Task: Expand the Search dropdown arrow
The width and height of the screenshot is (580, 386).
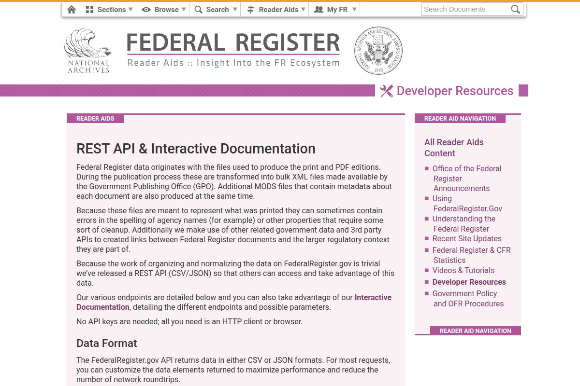Action: [235, 9]
